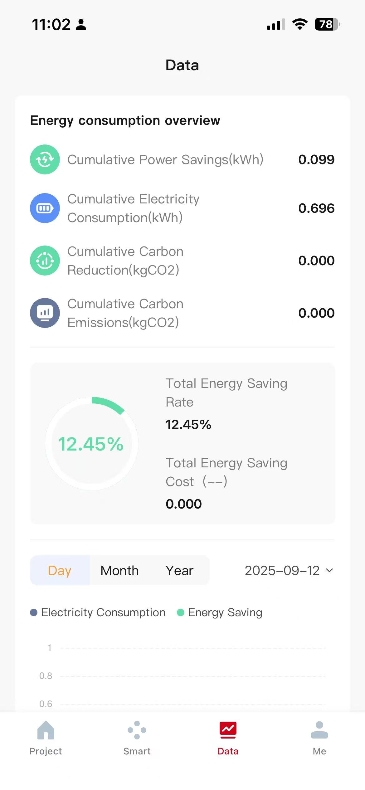This screenshot has width=365, height=790.
Task: Select the Day period option
Action: 60,571
